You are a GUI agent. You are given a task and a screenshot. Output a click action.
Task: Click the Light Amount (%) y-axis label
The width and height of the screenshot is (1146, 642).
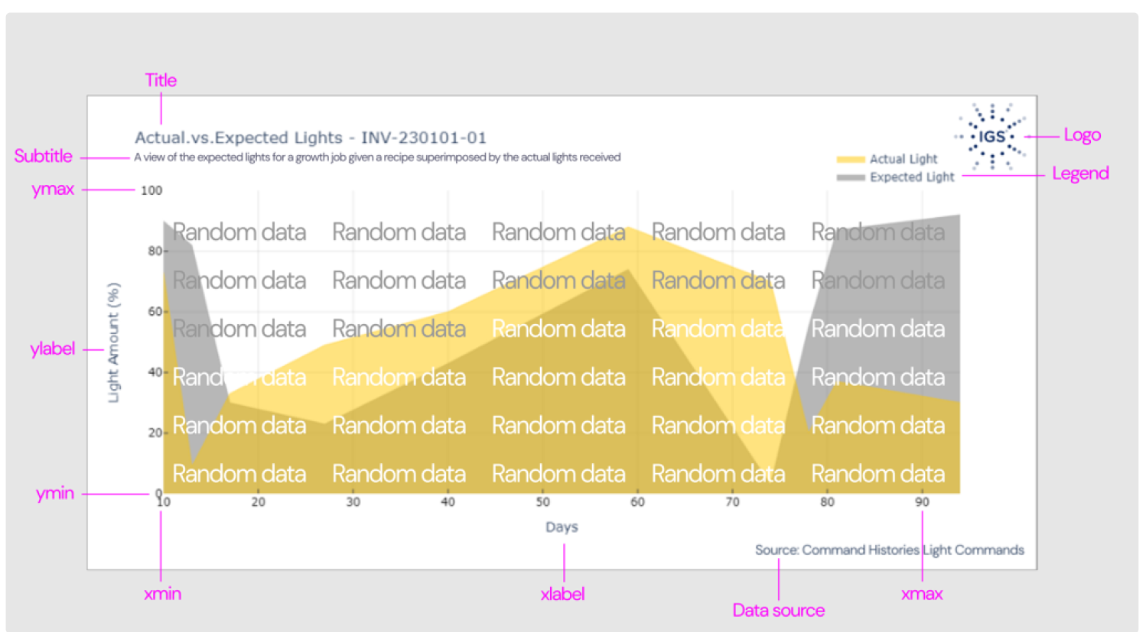coord(113,342)
